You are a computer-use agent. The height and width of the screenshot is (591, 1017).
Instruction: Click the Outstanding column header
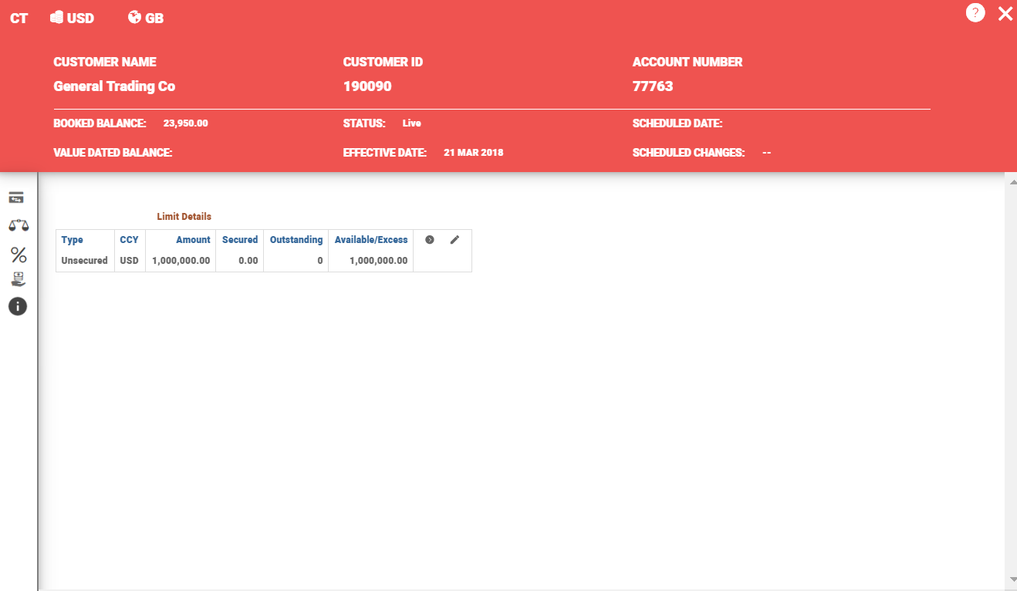[296, 240]
